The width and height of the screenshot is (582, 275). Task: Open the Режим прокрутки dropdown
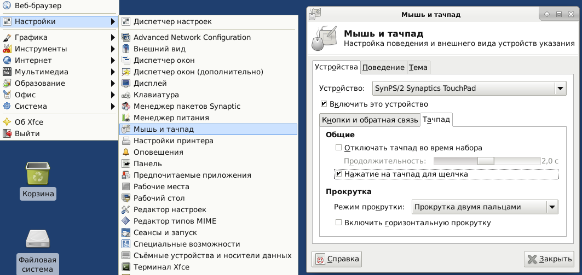click(484, 207)
